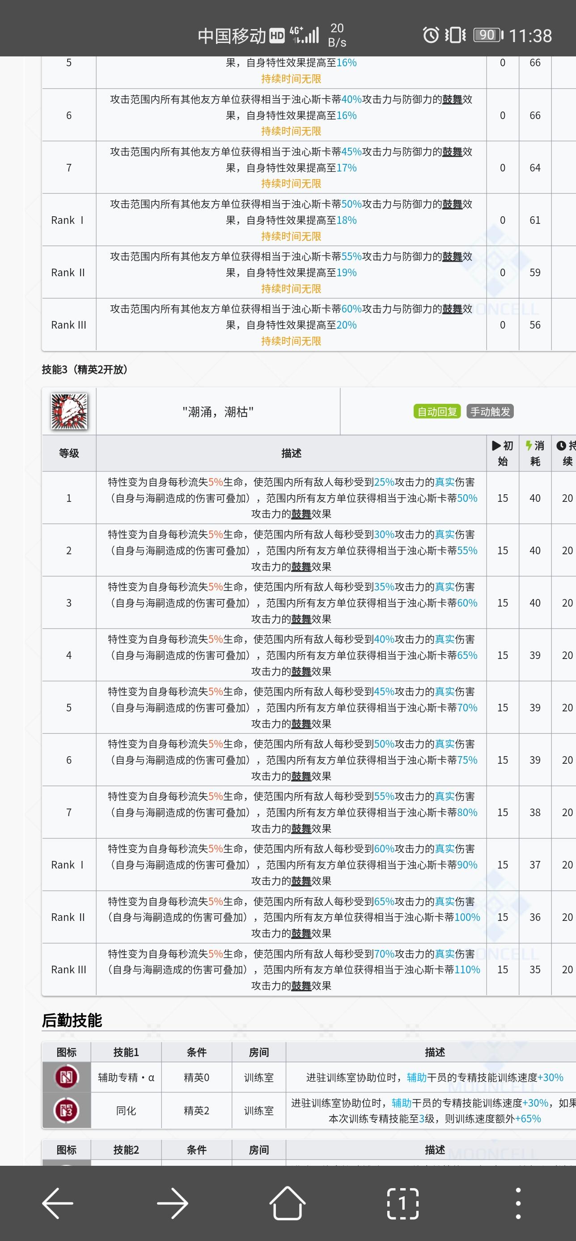Tap the browser back arrow

click(58, 1203)
